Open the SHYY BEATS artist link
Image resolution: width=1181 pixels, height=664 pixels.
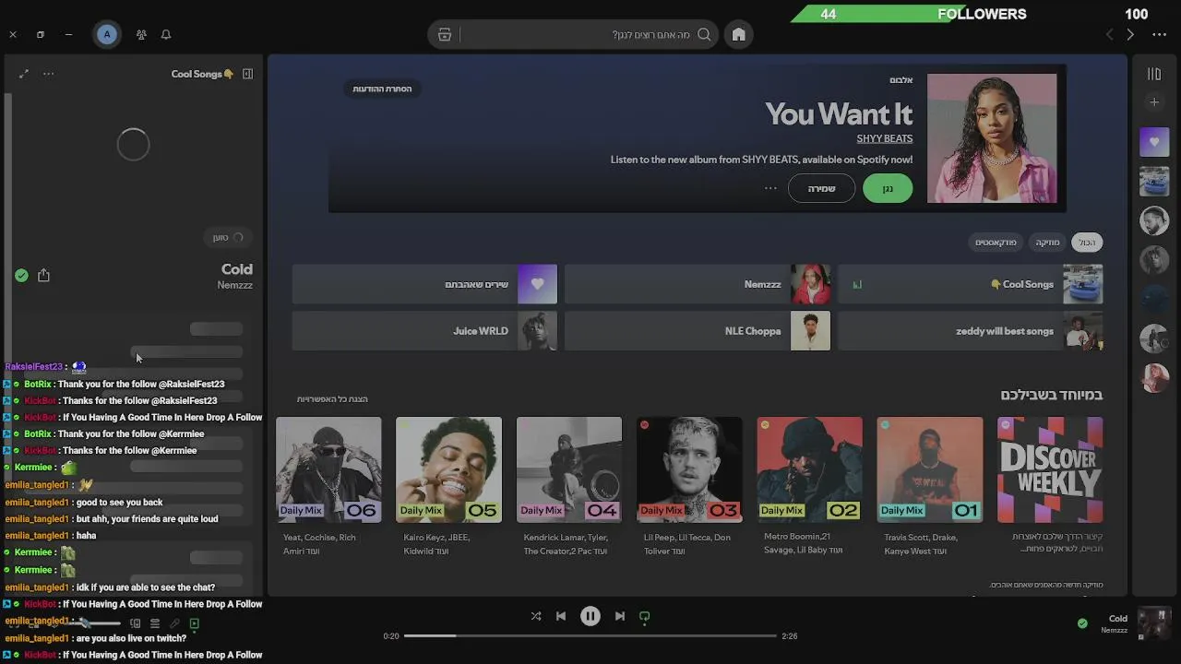coord(884,138)
